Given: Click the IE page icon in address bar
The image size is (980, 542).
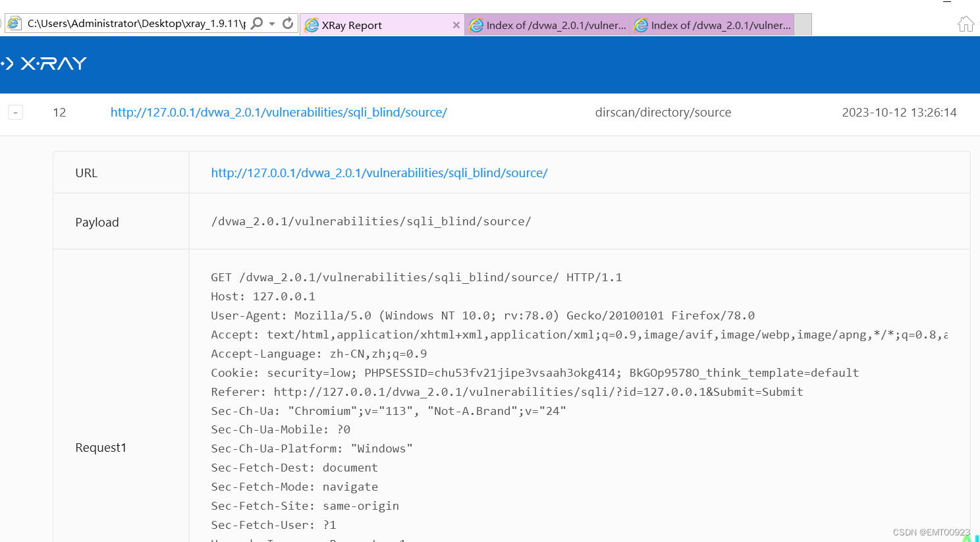Looking at the screenshot, I should click(x=14, y=24).
